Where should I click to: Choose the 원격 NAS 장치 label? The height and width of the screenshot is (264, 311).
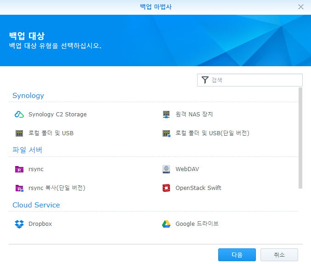194,115
